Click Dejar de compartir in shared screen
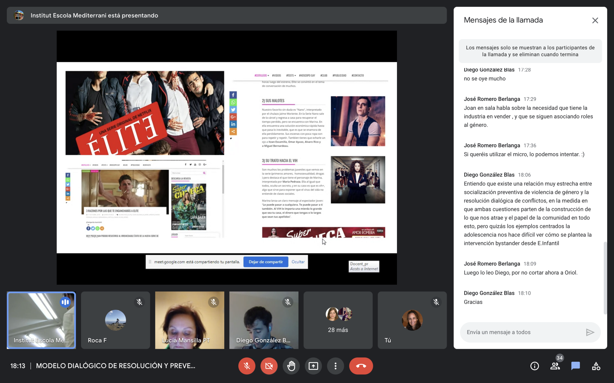The width and height of the screenshot is (614, 383). tap(266, 262)
